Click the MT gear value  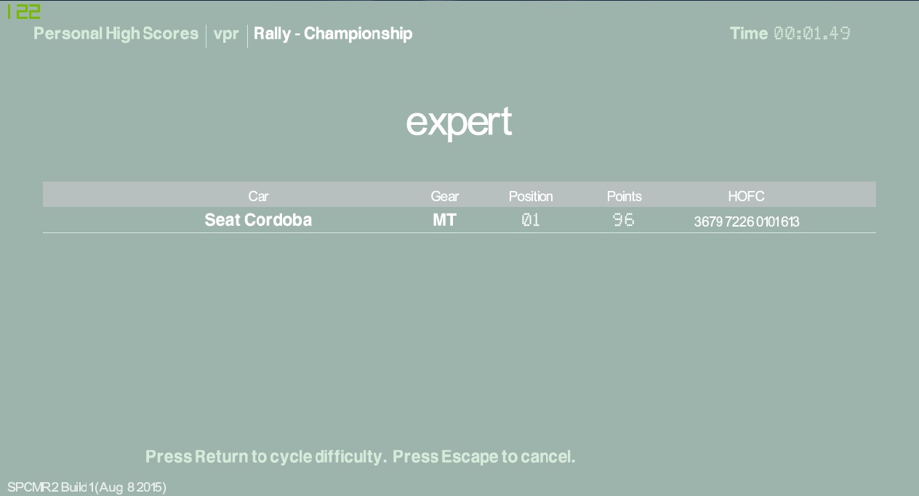444,220
